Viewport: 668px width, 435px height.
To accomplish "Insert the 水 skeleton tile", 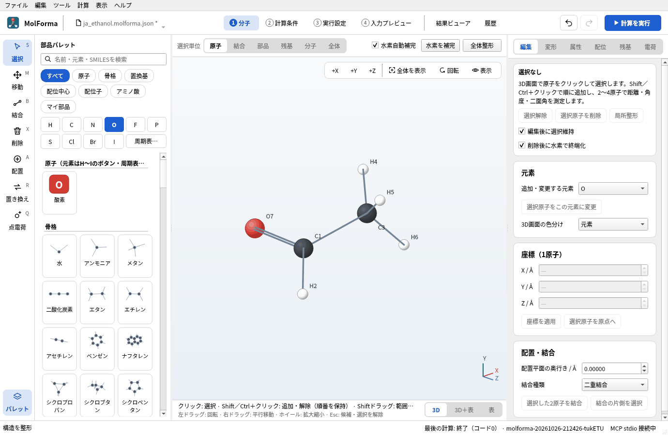I will [60, 256].
